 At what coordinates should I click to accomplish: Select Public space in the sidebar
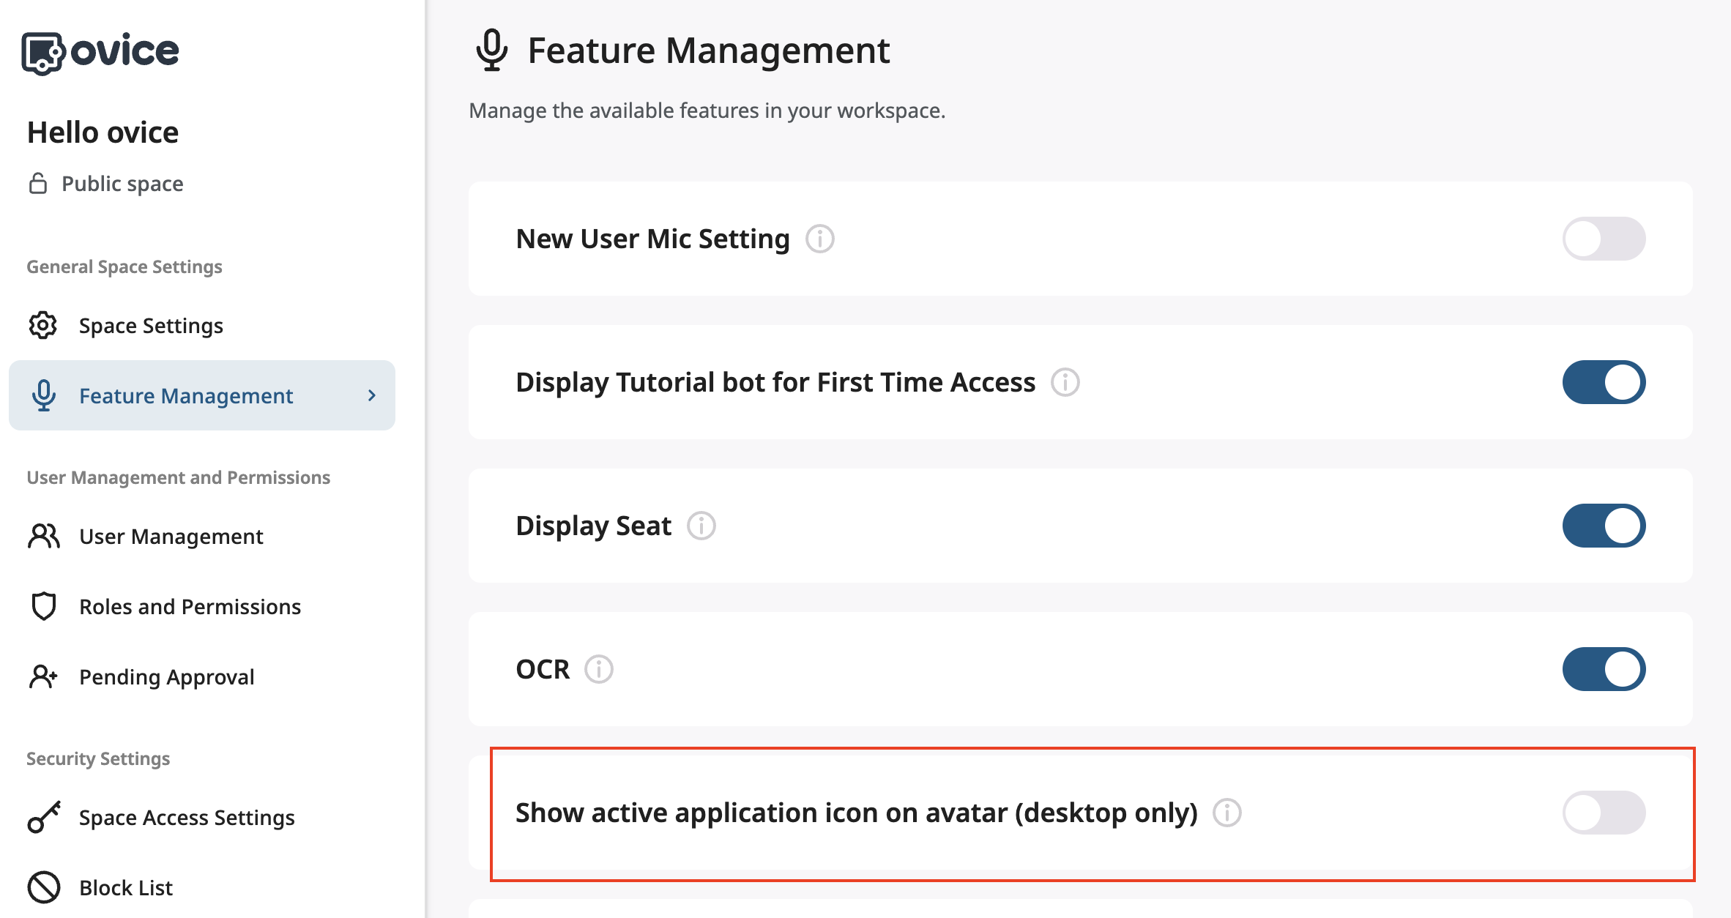pyautogui.click(x=122, y=183)
